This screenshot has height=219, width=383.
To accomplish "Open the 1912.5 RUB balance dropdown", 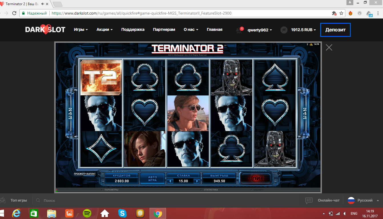I will [304, 30].
